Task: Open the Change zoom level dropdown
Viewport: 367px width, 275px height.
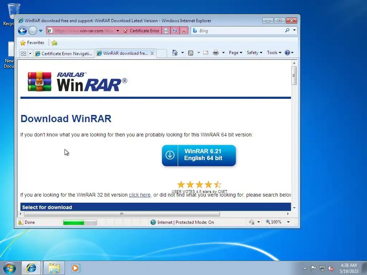Action: point(289,222)
